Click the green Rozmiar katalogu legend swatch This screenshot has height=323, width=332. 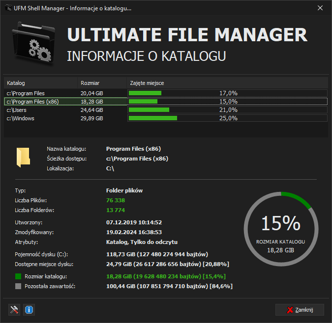click(18, 276)
